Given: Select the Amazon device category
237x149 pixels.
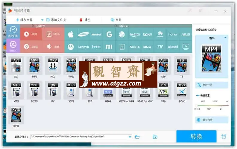Looking at the screenshot, I should click(x=135, y=35).
